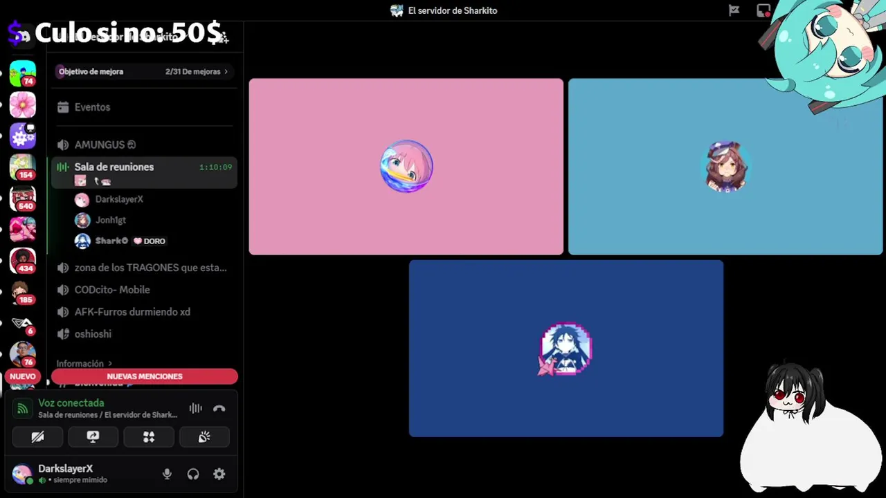Open the server icon with 434 badge

point(22,261)
